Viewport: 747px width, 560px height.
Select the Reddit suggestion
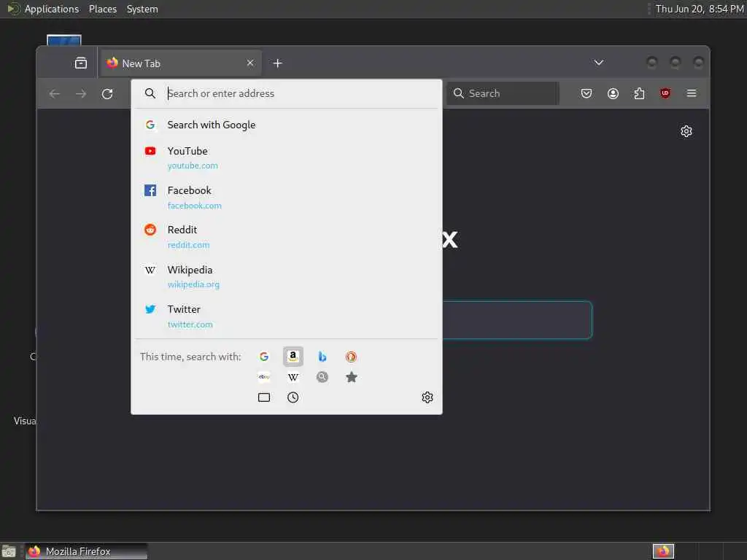pos(286,237)
